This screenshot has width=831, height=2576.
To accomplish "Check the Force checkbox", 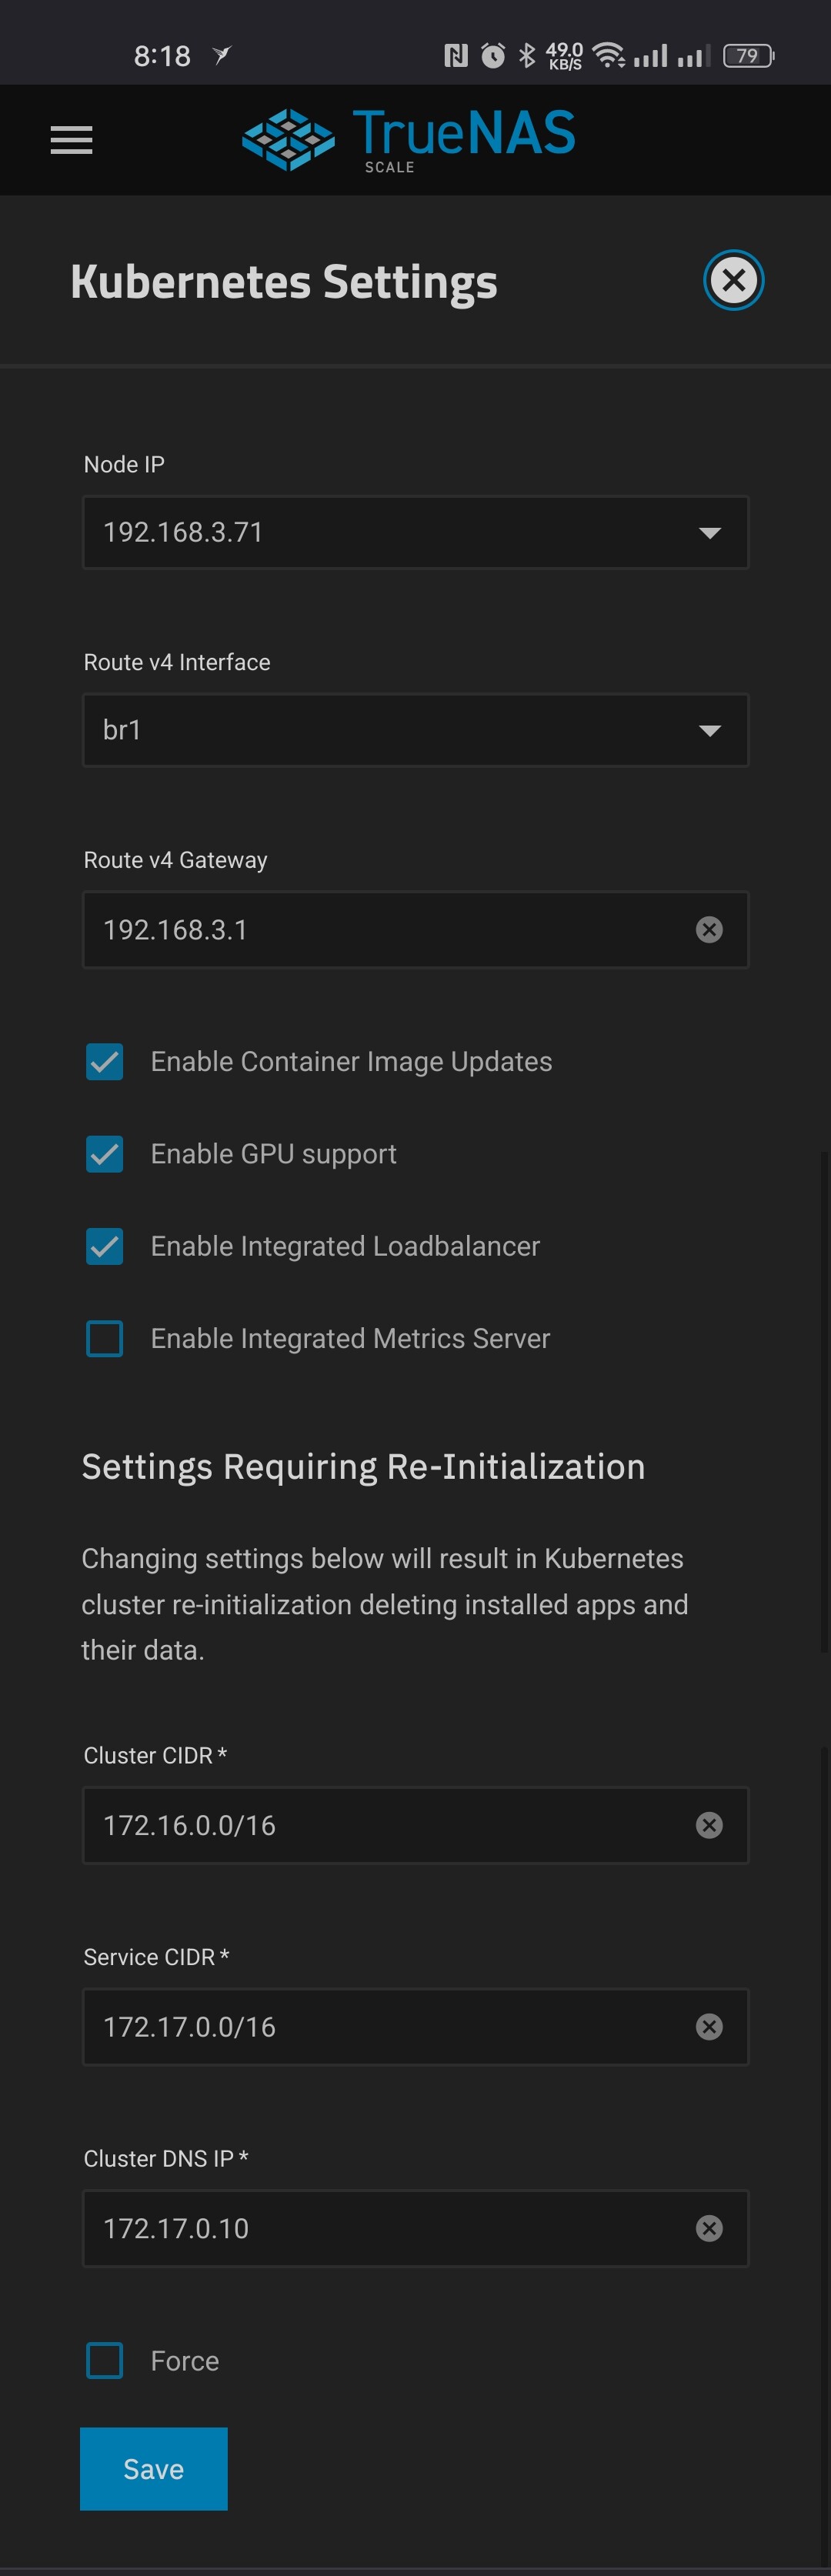I will (x=105, y=2360).
